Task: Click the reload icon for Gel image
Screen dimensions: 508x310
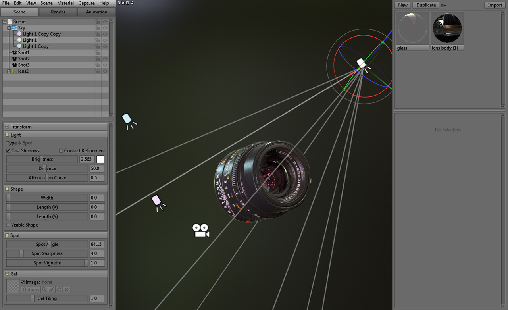Action: pyautogui.click(x=59, y=290)
